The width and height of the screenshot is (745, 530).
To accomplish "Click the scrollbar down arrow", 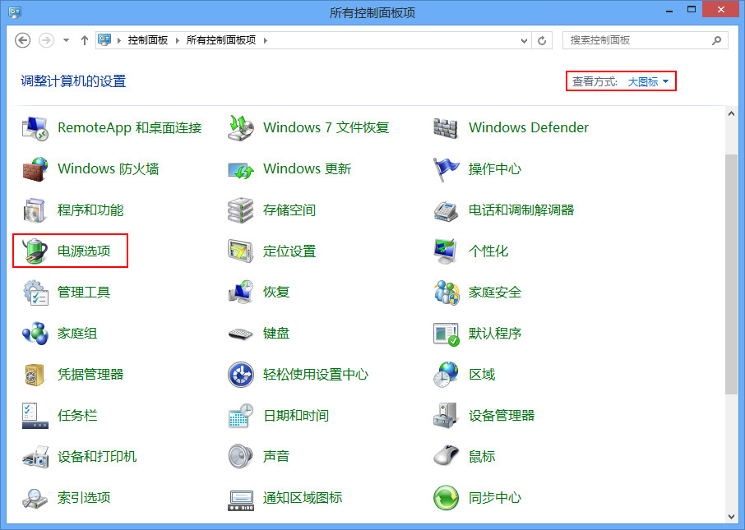I will 731,517.
